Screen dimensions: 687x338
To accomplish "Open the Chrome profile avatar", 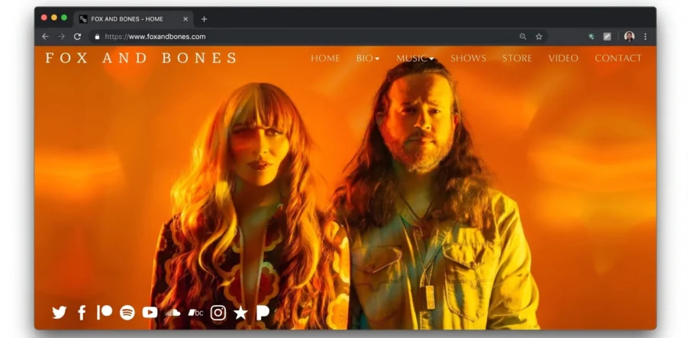I will coord(629,37).
